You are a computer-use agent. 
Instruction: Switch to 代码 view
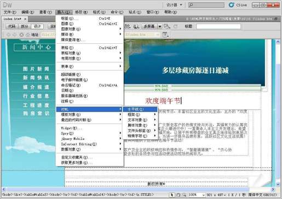tap(12, 26)
